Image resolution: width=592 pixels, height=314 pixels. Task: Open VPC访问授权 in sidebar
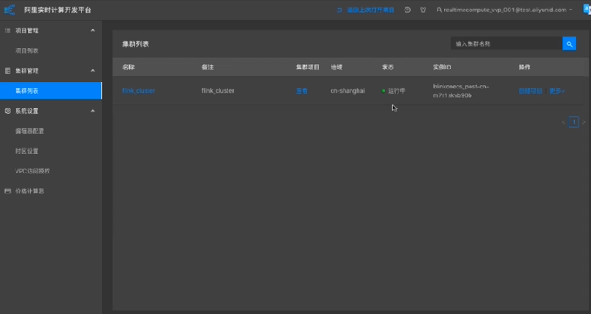click(x=33, y=172)
